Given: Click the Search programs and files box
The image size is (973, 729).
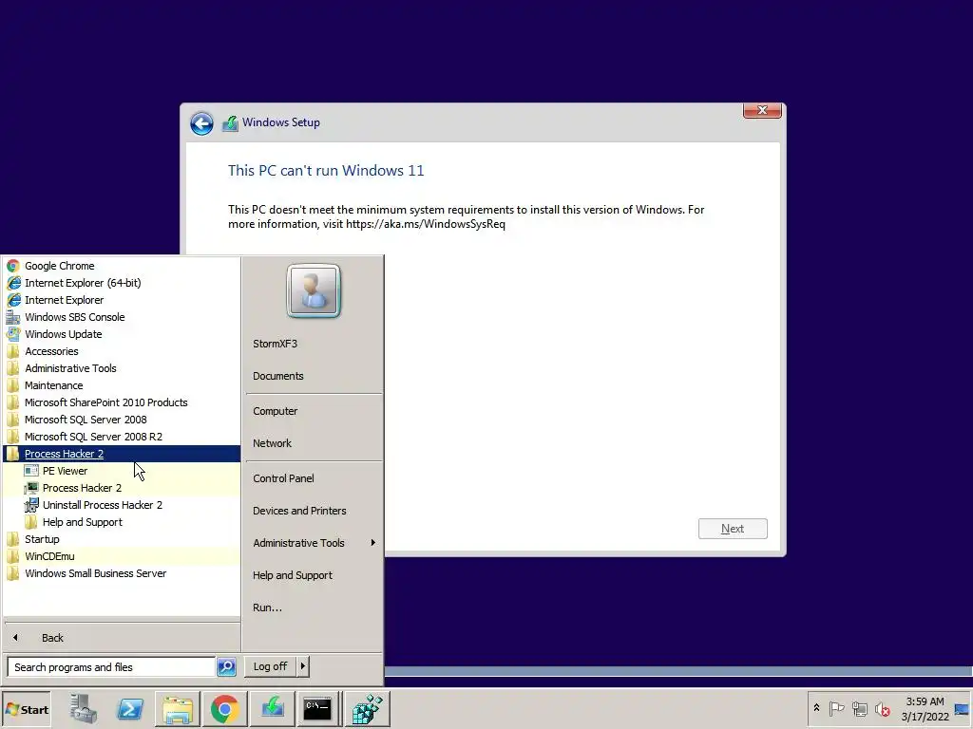Looking at the screenshot, I should pos(112,667).
